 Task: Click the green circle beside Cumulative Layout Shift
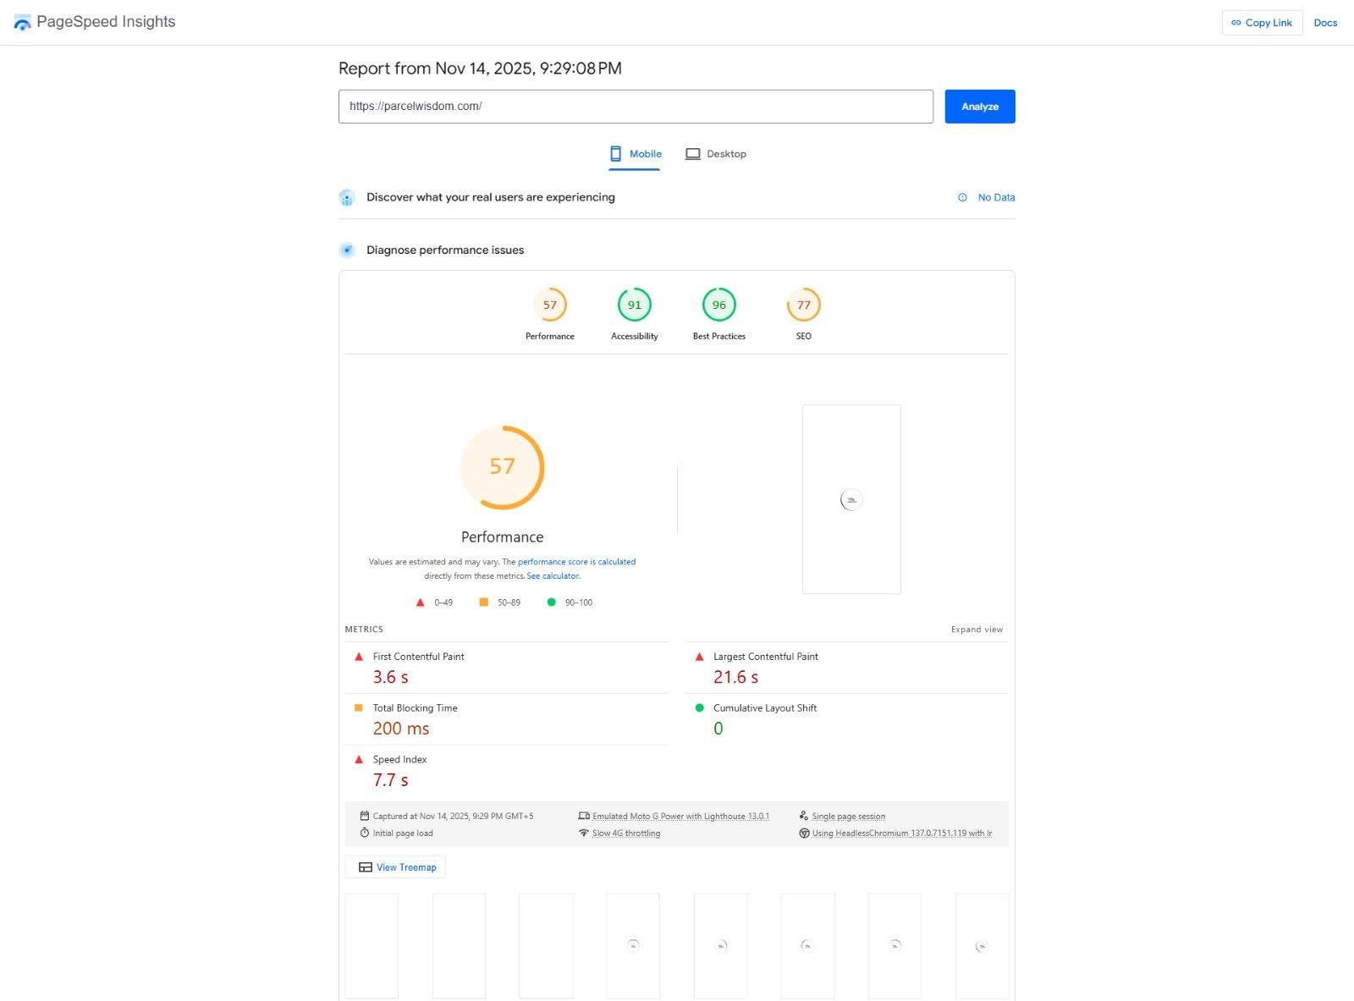click(x=699, y=708)
